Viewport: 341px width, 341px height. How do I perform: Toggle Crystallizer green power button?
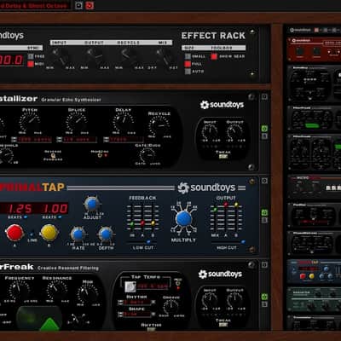(264, 129)
